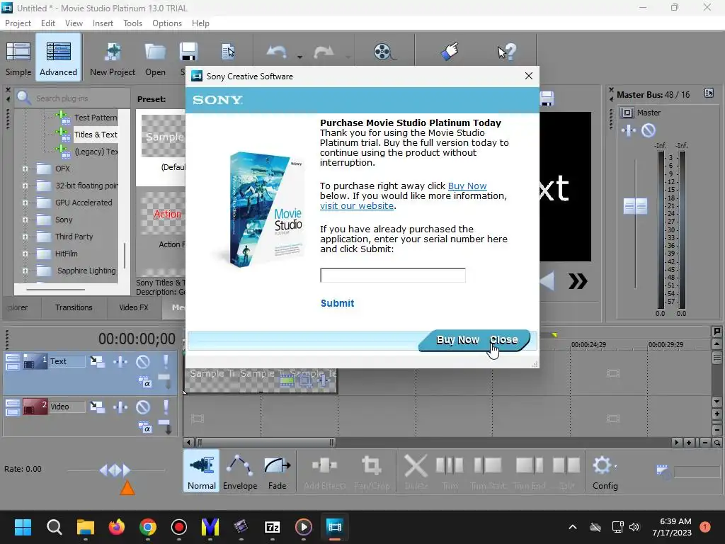Open the Tools menu
725x544 pixels.
pyautogui.click(x=132, y=23)
